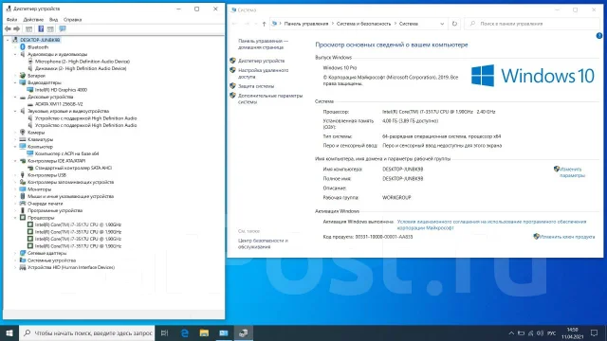Click the Клавиатуры keyboard icon in the tree

[x=23, y=139]
